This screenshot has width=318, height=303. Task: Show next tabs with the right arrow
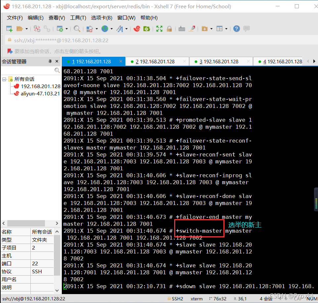point(314,61)
